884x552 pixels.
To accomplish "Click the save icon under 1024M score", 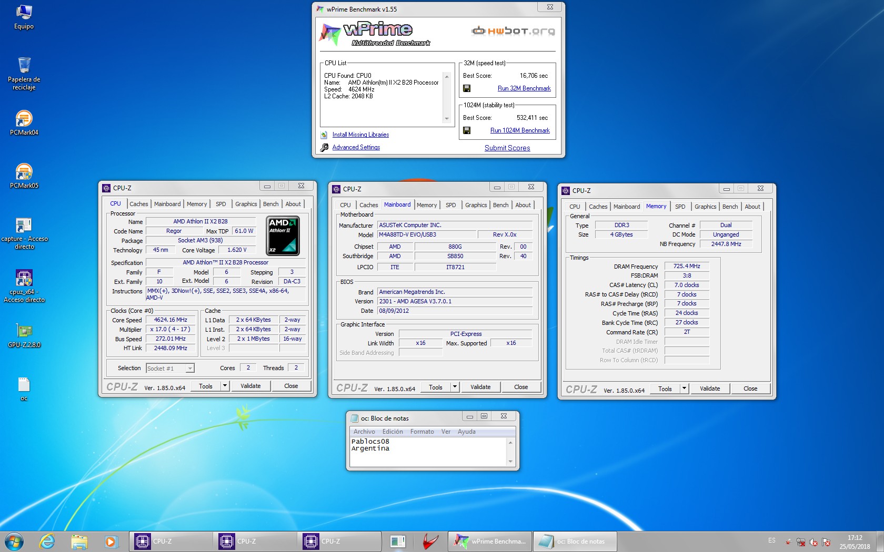I will click(x=467, y=130).
